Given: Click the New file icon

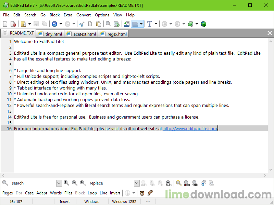Looking at the screenshot, I should [x=5, y=24].
